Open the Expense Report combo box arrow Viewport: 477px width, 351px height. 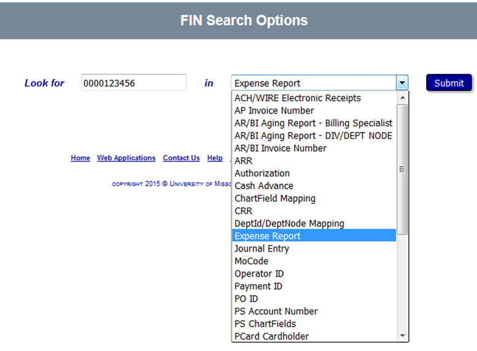coord(402,83)
